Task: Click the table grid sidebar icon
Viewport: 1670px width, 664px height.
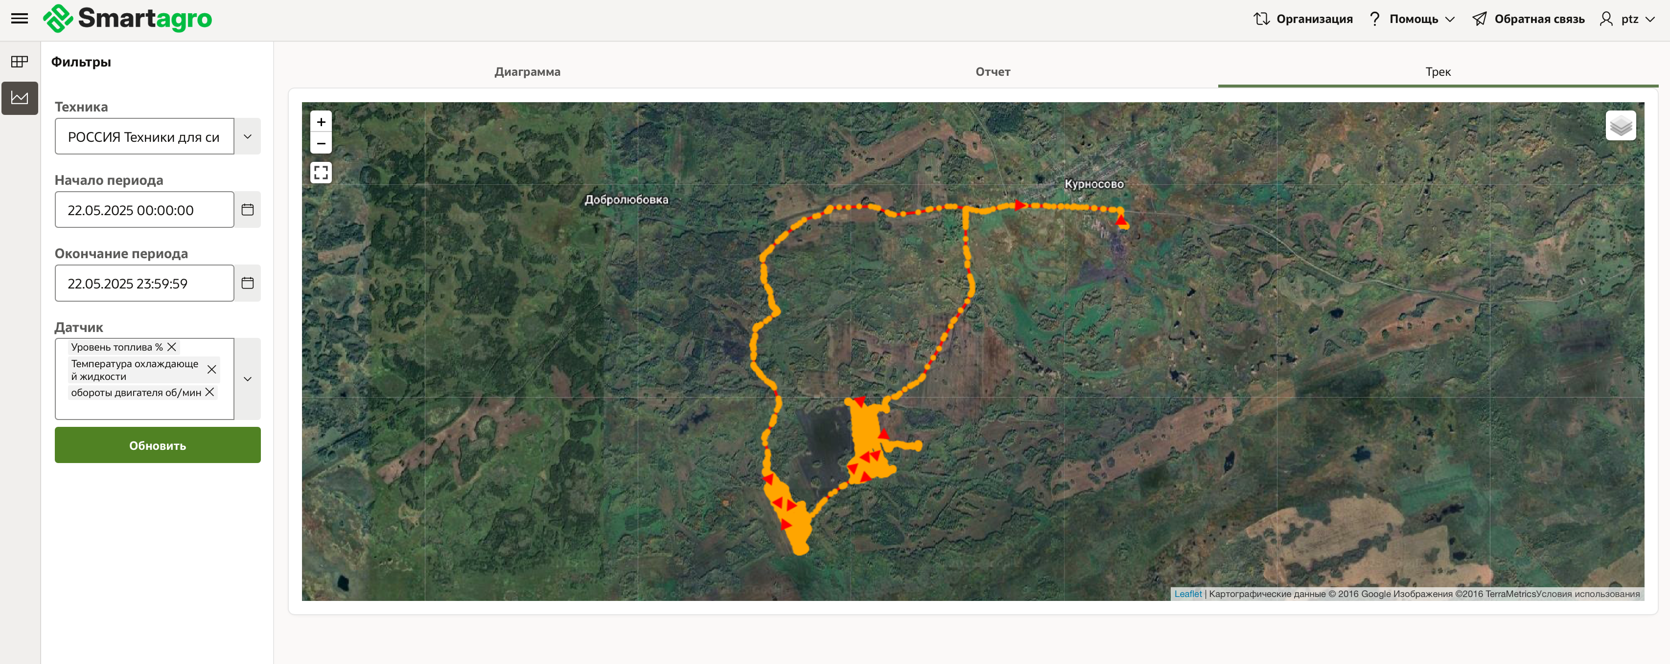Action: click(20, 62)
